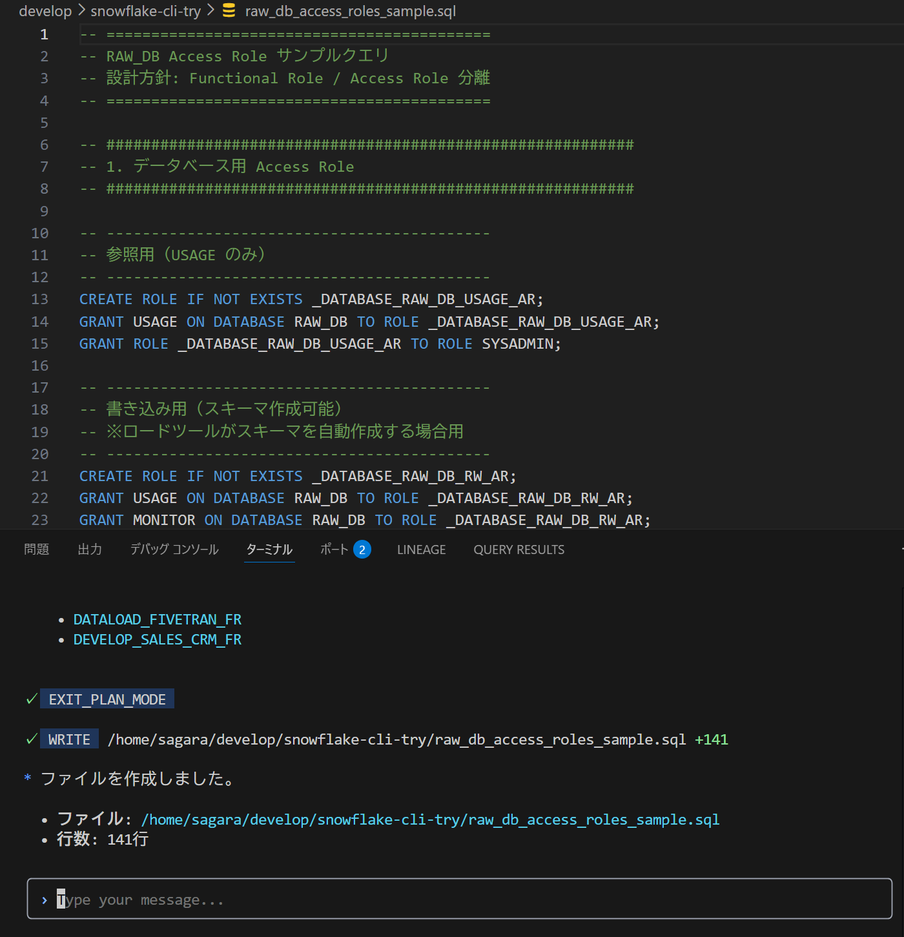Click the checkmark beside the WRITE label
904x937 pixels.
pos(31,739)
